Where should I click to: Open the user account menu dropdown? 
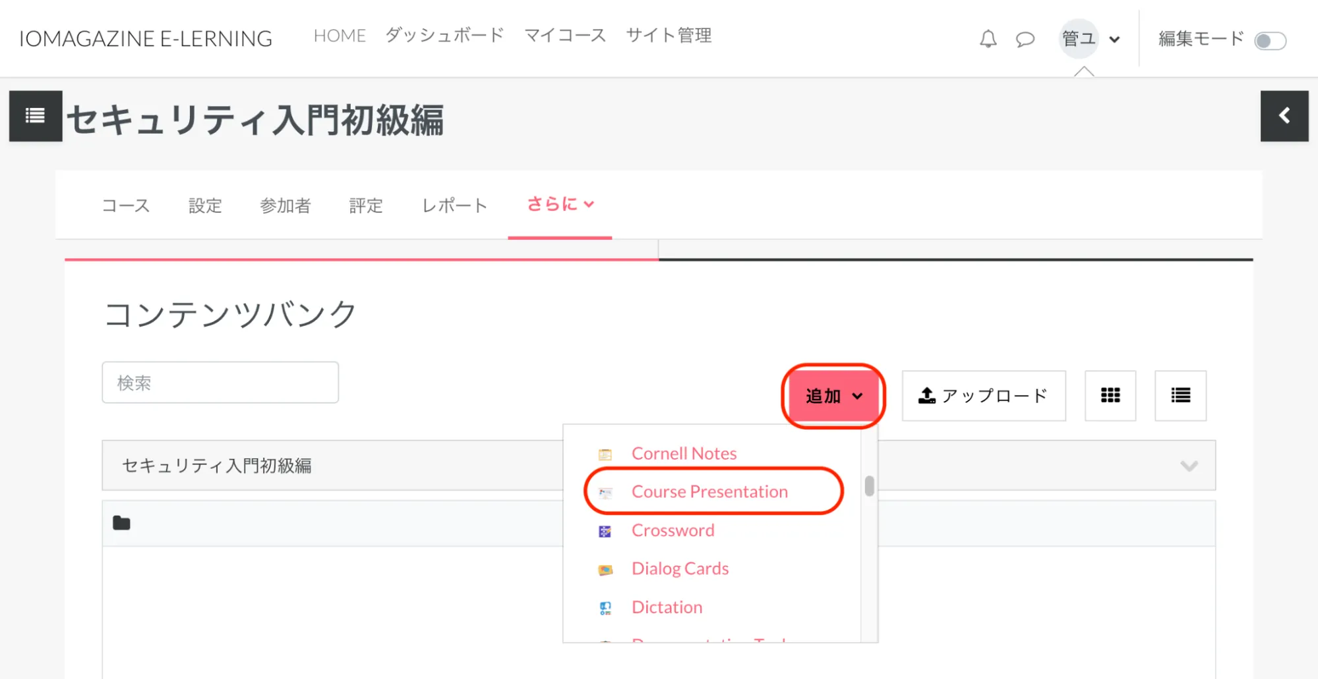(x=1091, y=39)
